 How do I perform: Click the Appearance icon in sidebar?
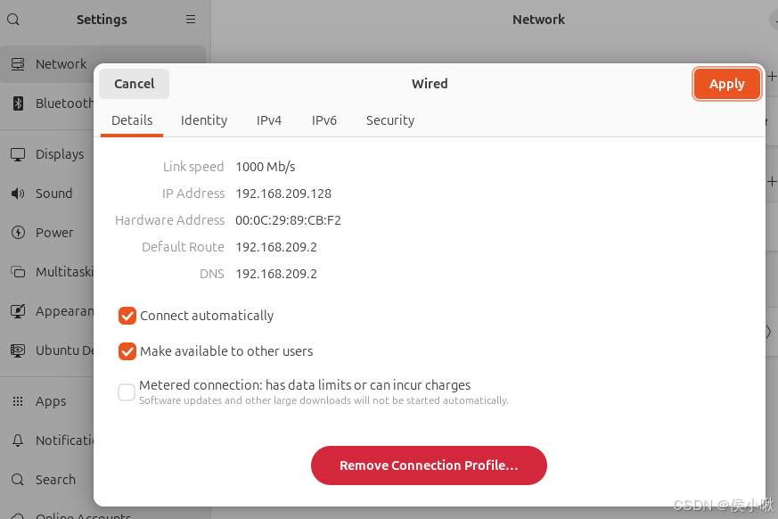point(18,311)
